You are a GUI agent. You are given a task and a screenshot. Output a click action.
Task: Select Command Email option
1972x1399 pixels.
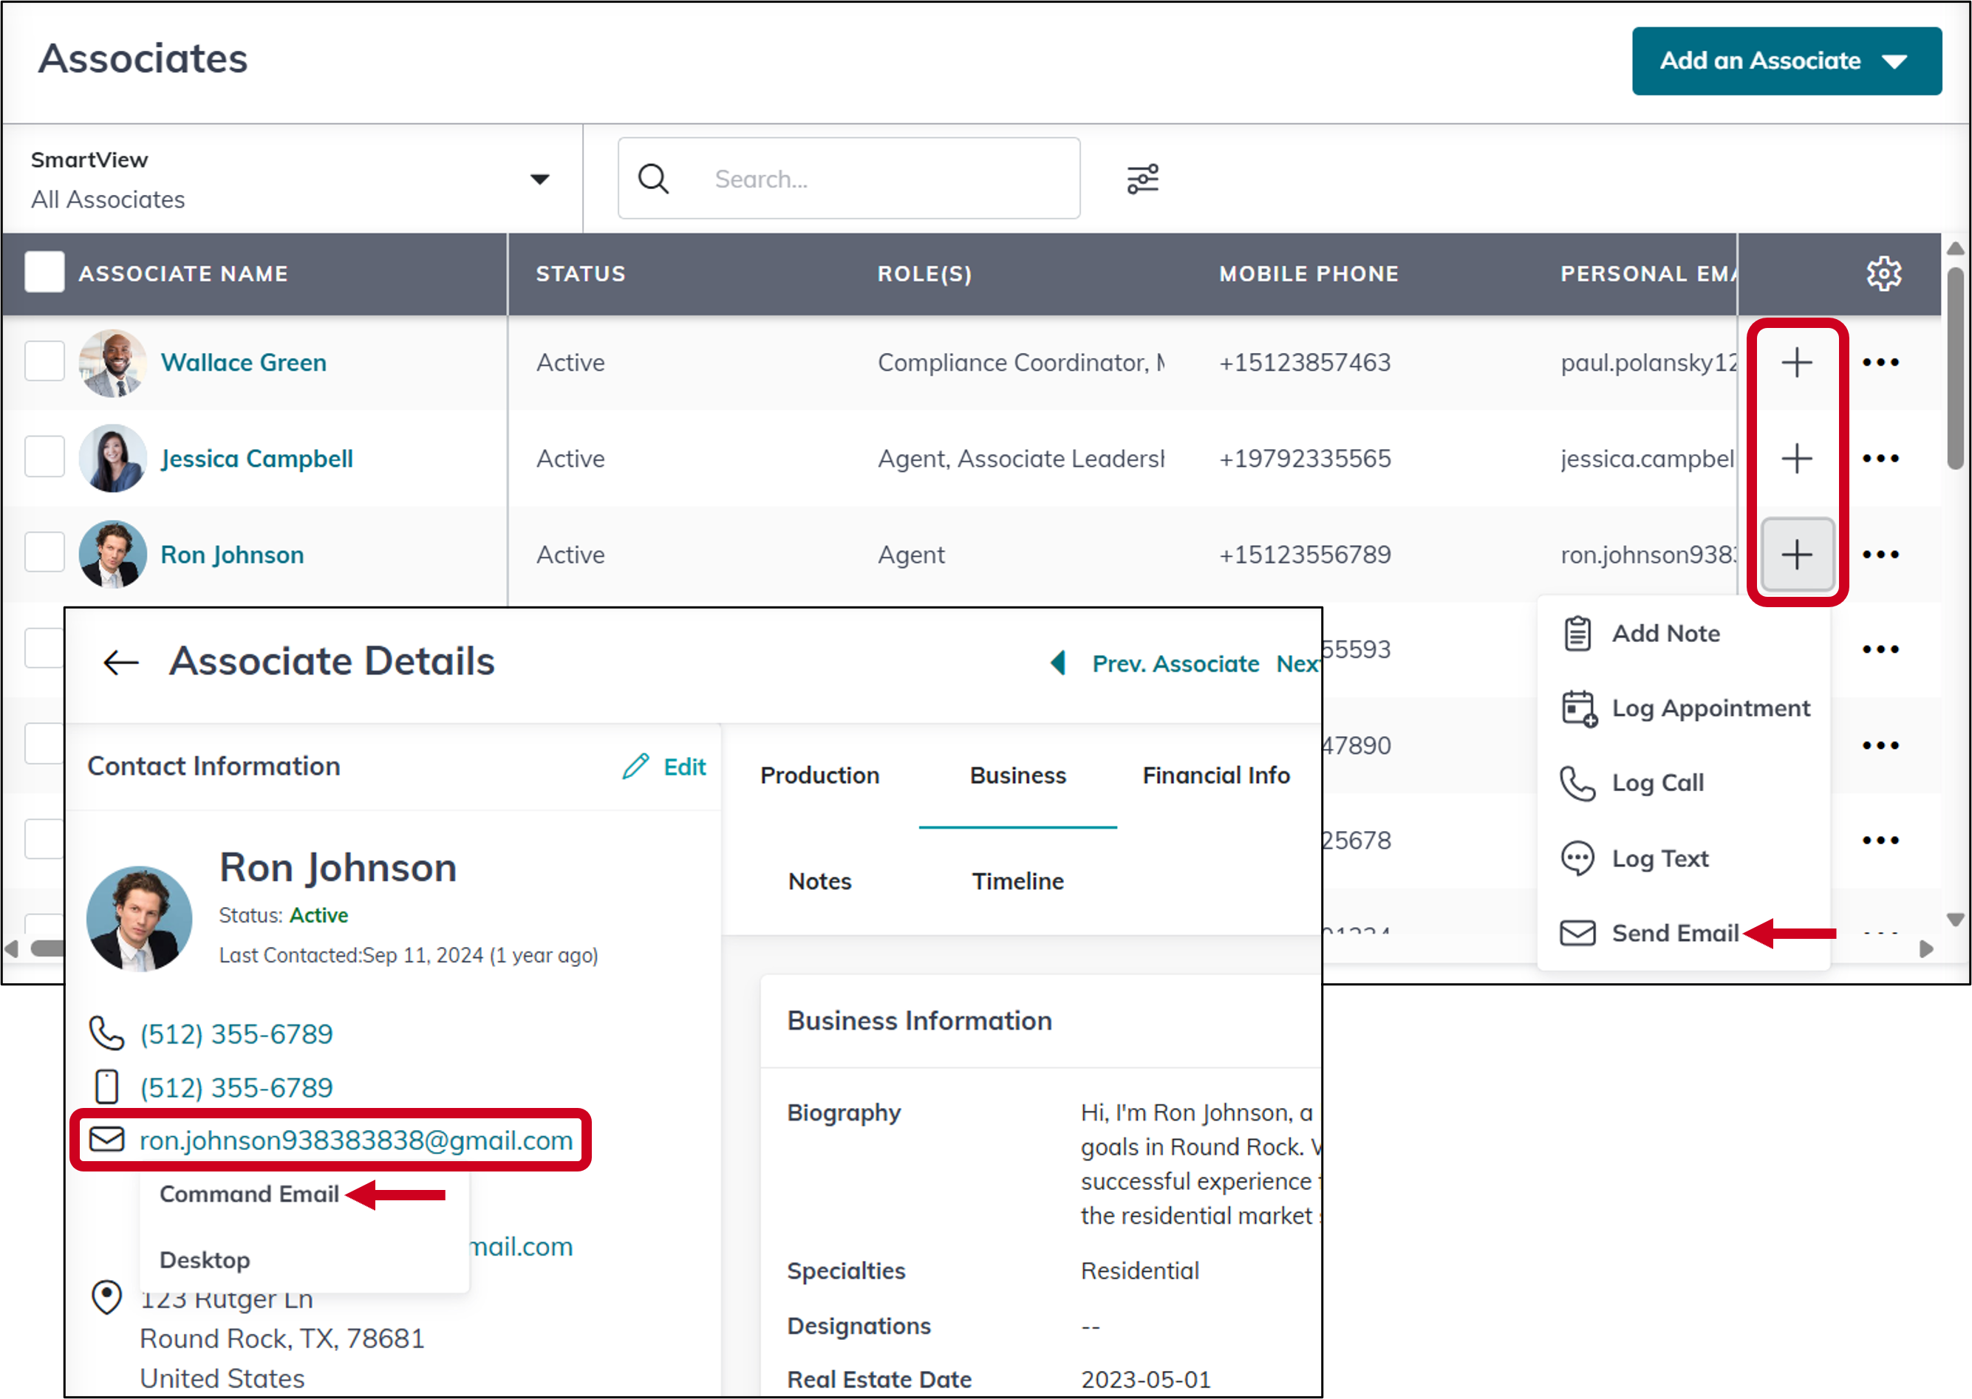pyautogui.click(x=249, y=1194)
